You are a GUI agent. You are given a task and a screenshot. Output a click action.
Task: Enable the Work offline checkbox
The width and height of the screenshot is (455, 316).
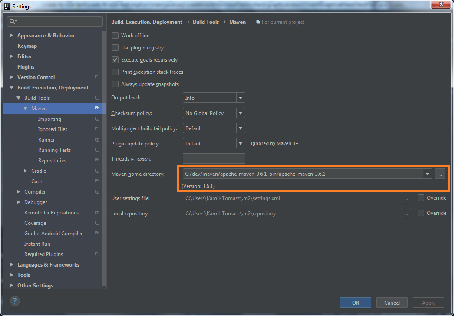click(115, 36)
